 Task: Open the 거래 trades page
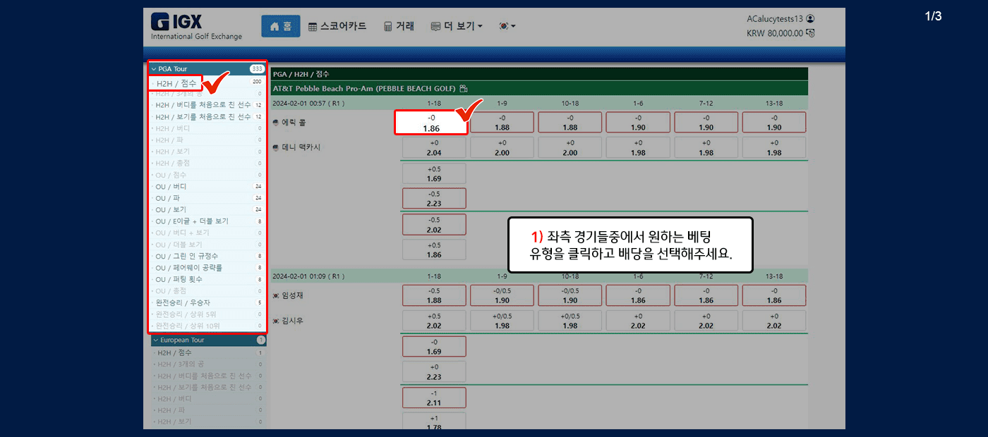pos(399,26)
